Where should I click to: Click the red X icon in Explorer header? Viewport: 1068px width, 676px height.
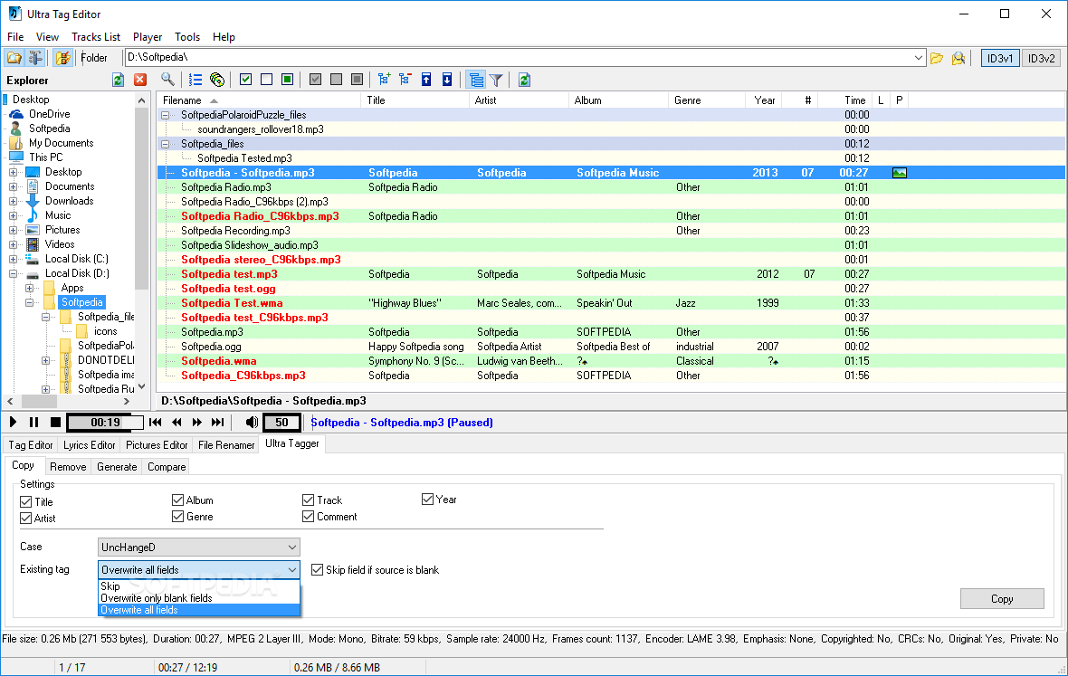click(x=140, y=80)
